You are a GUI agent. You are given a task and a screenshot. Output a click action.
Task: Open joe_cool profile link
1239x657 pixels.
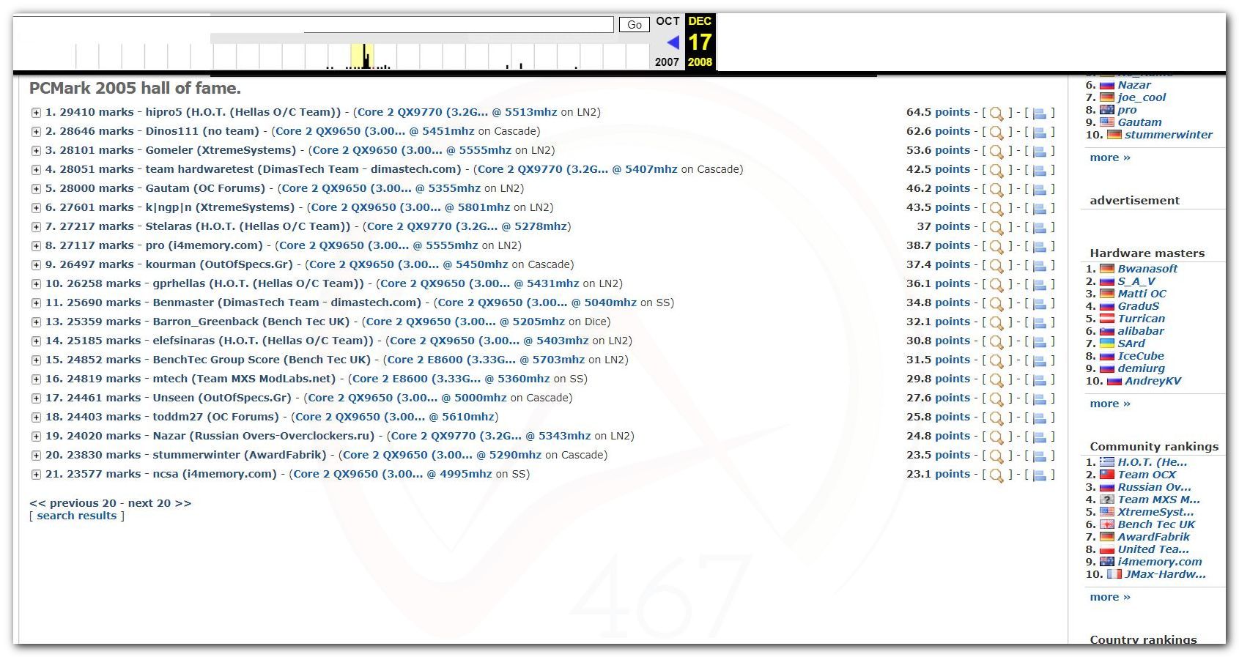pyautogui.click(x=1142, y=97)
